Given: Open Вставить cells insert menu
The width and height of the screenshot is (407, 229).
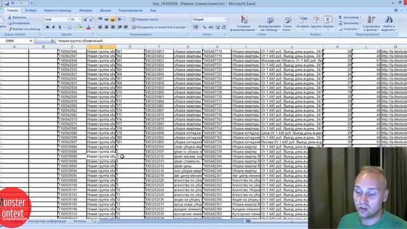Looking at the screenshot, I should point(303,23).
